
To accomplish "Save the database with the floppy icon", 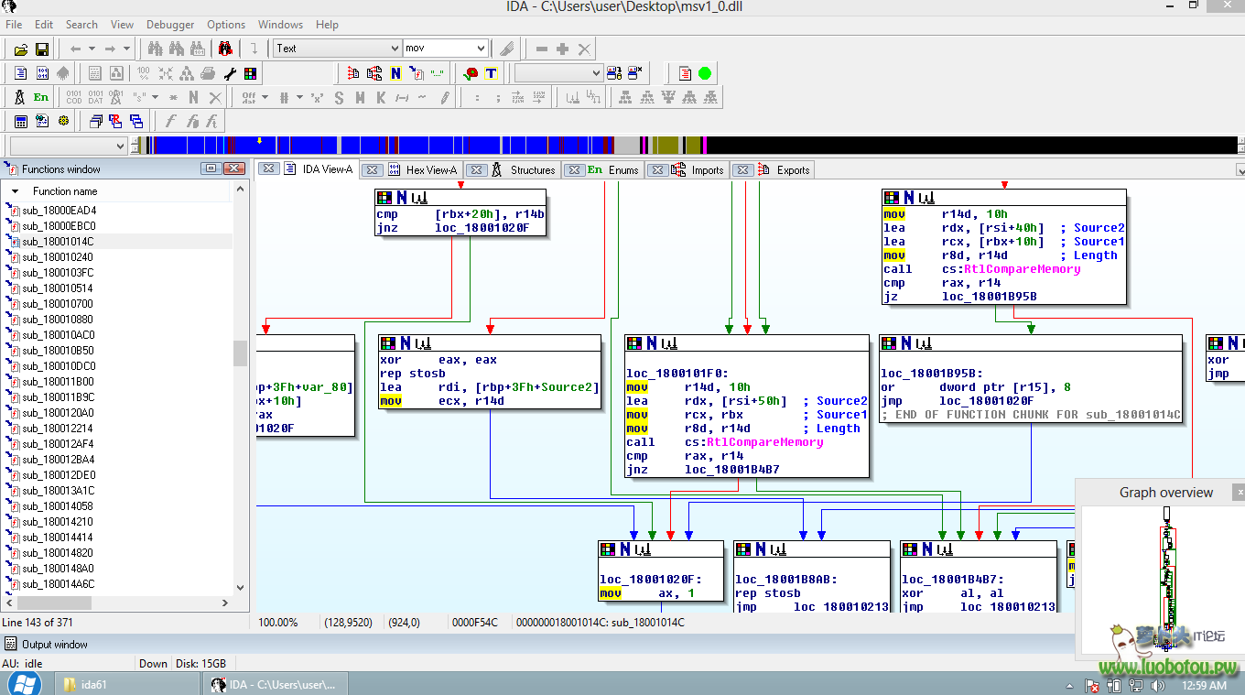I will pos(42,49).
